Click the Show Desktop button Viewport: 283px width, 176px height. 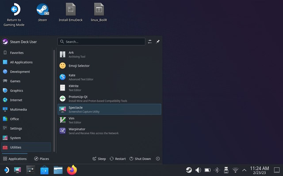pyautogui.click(x=277, y=170)
